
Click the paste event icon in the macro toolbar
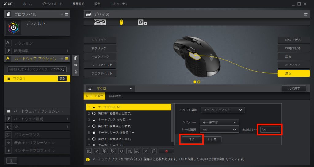[x=113, y=151]
